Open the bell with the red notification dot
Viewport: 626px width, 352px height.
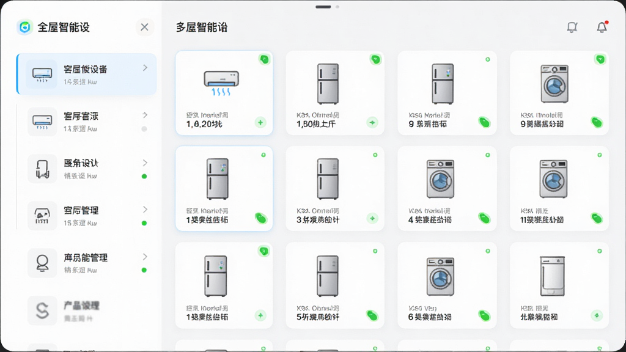(x=602, y=27)
